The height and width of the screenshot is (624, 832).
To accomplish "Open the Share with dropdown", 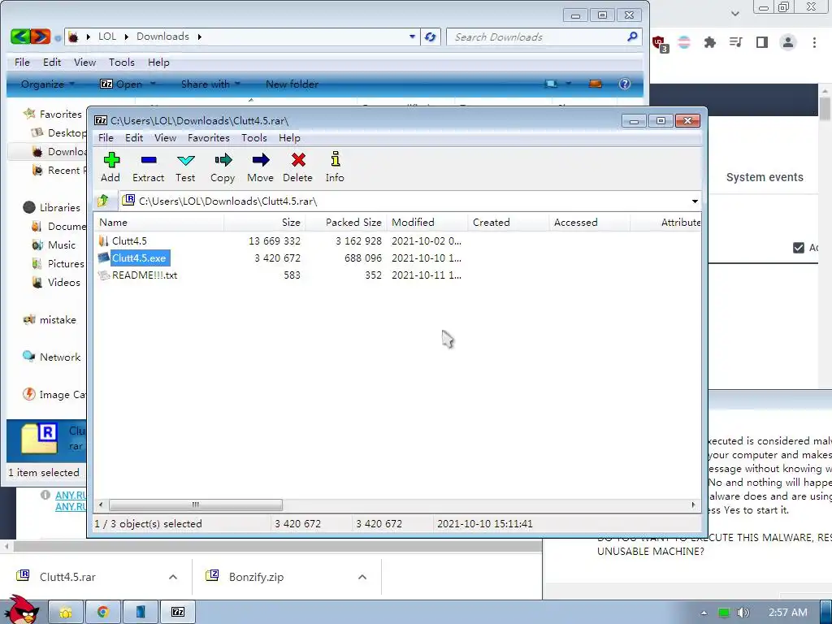I will coord(210,84).
